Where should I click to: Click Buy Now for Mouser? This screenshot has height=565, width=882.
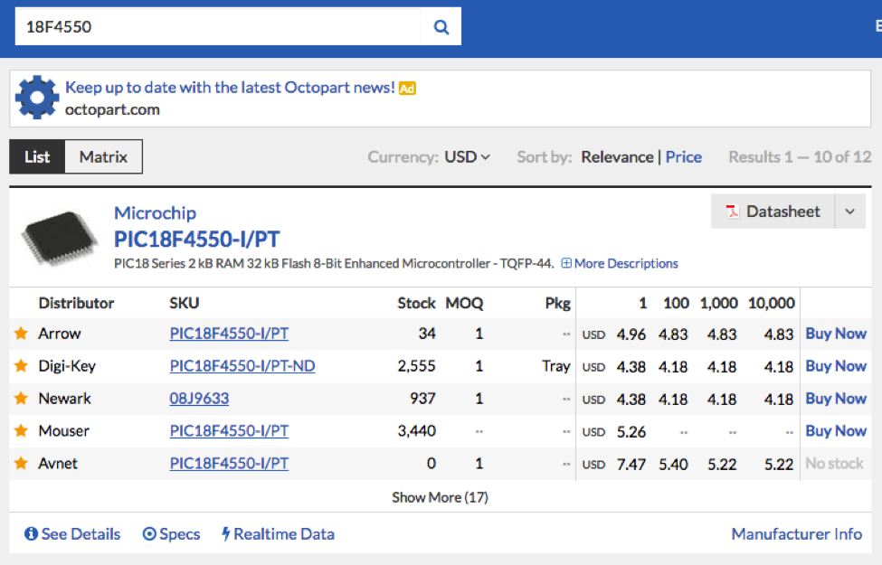point(836,430)
